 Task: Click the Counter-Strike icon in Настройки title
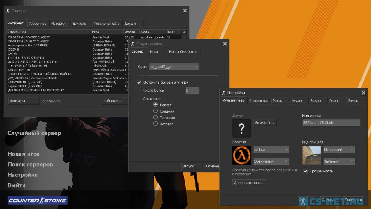[223, 93]
